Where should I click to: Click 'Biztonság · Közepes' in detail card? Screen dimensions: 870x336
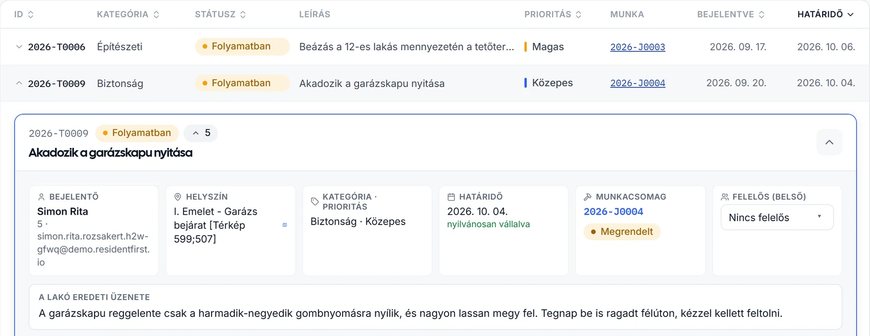358,221
